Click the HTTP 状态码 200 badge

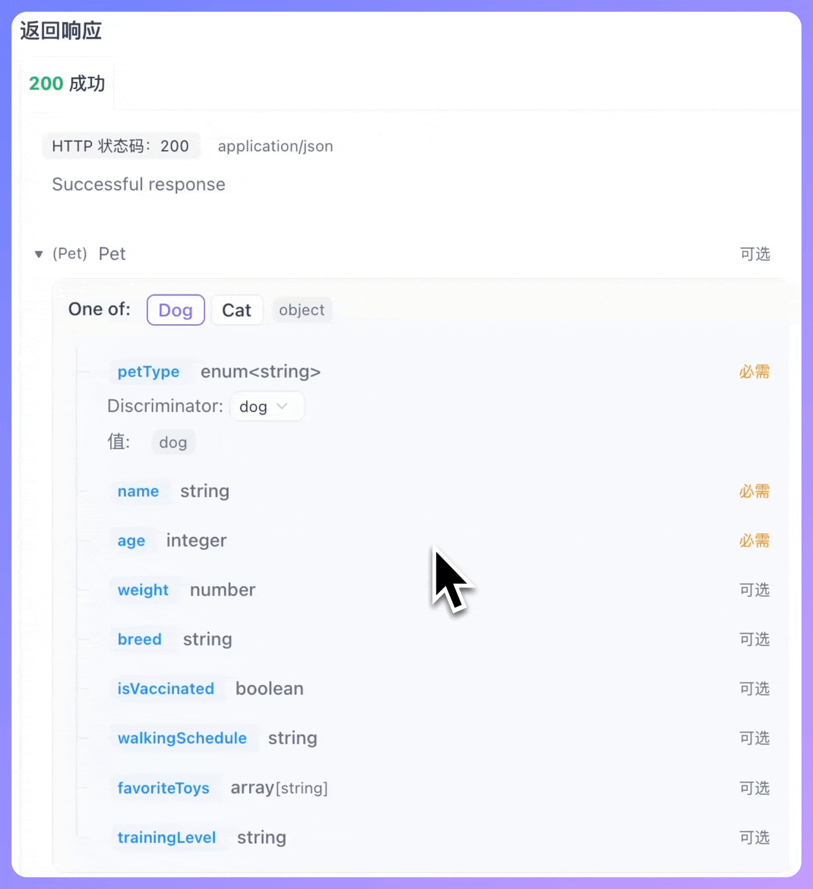121,146
